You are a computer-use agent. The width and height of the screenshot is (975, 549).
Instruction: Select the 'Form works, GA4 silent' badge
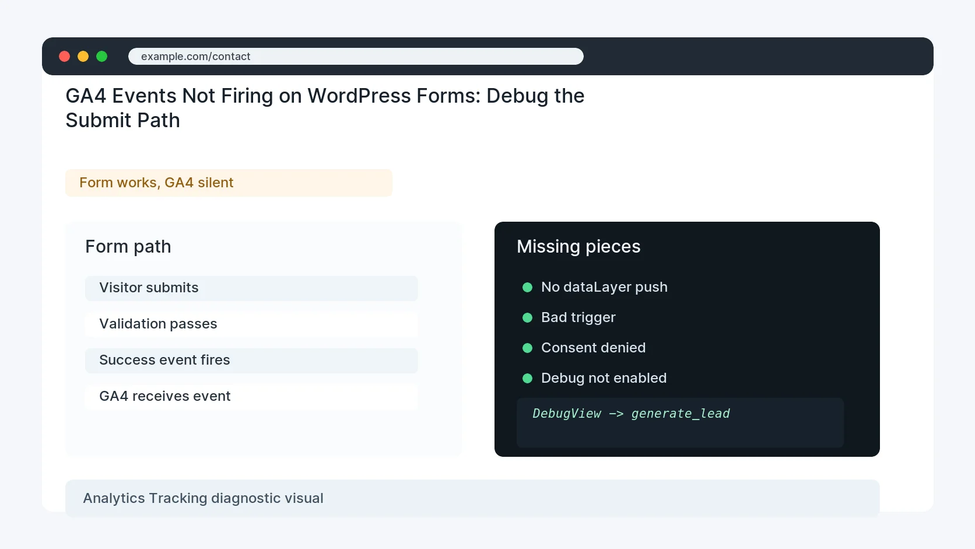coord(229,183)
